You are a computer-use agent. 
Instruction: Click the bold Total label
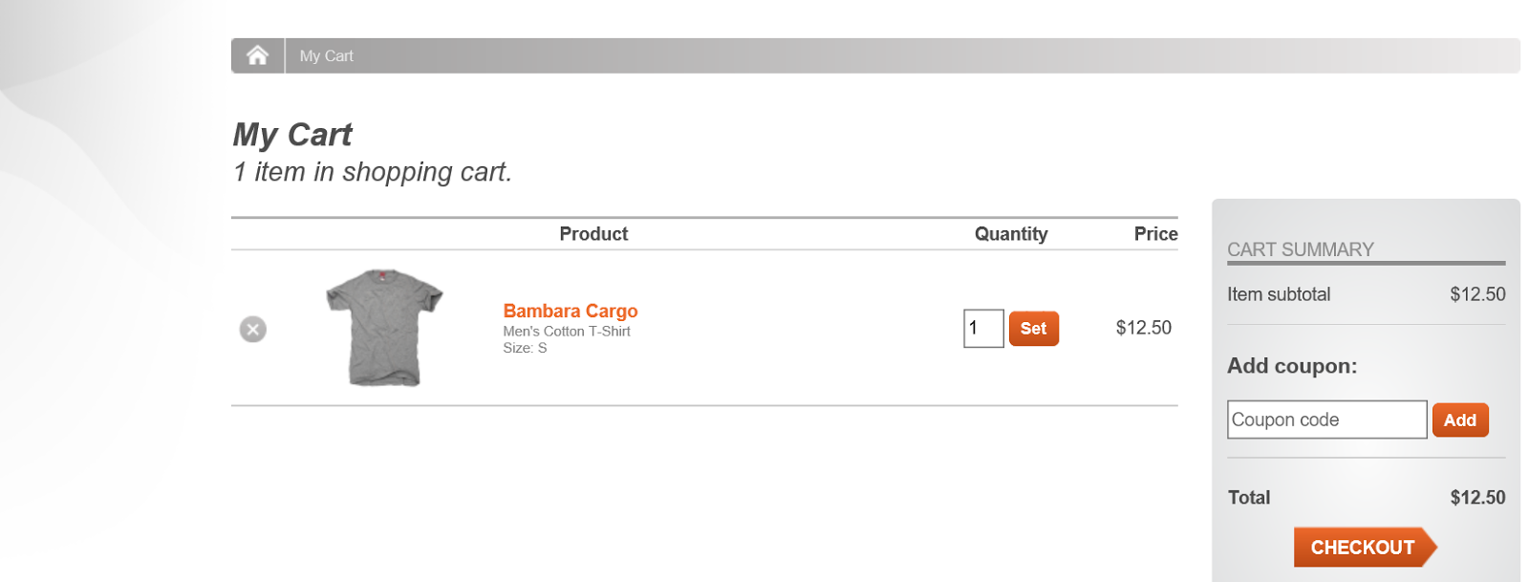1248,498
